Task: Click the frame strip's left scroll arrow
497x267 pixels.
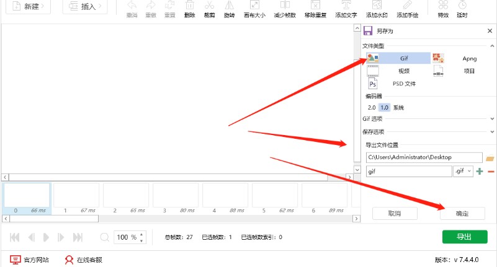Action: click(6, 218)
